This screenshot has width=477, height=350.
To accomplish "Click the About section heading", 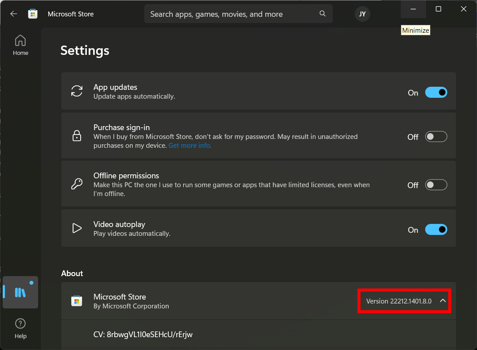I will coord(72,273).
